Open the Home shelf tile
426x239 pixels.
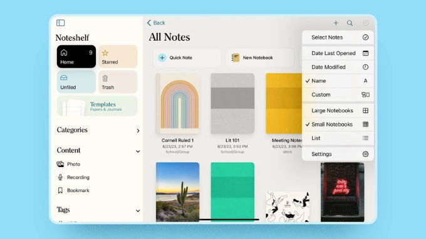pos(76,56)
